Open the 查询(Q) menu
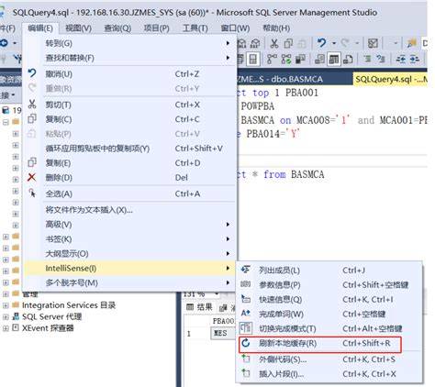Screen dimensions: 435x387 point(117,28)
